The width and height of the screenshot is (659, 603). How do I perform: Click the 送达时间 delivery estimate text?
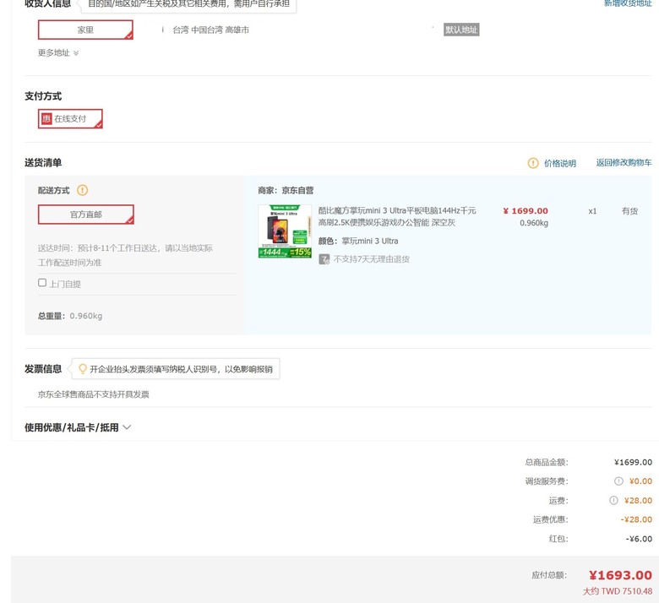coord(125,256)
